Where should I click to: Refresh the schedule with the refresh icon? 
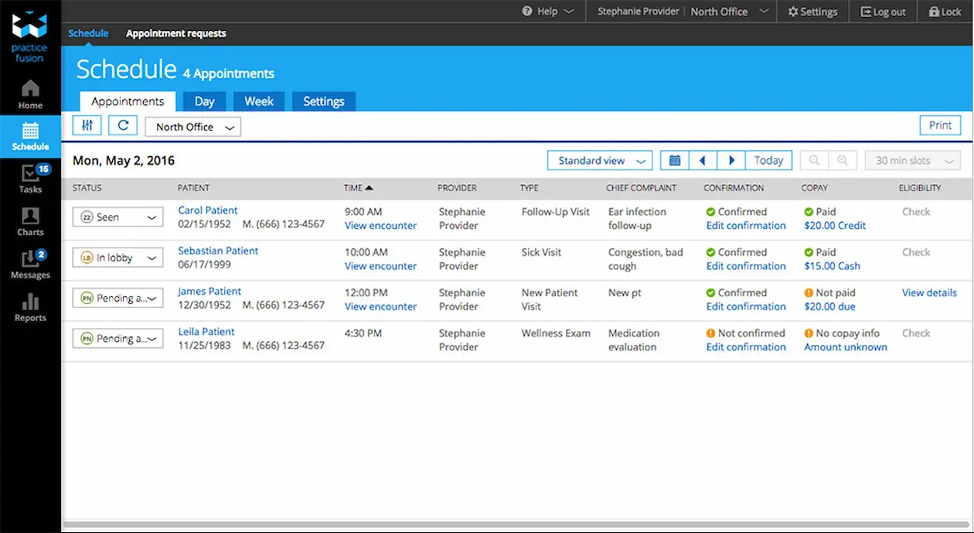[x=123, y=125]
